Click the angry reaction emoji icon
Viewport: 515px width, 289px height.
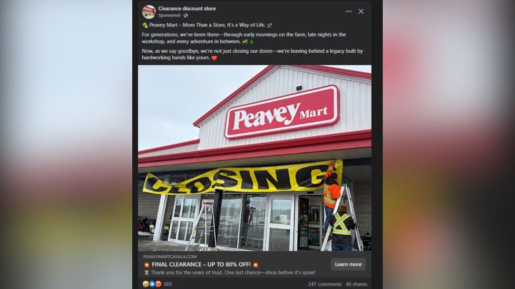tap(158, 284)
